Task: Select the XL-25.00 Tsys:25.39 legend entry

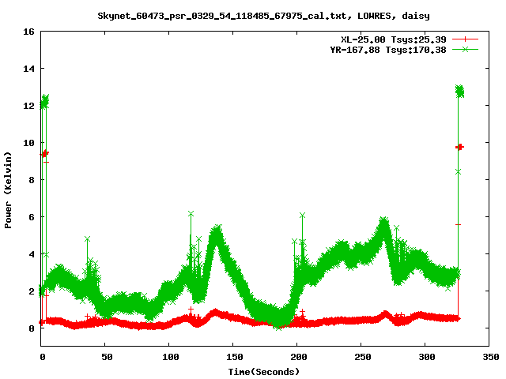Action: pos(394,39)
